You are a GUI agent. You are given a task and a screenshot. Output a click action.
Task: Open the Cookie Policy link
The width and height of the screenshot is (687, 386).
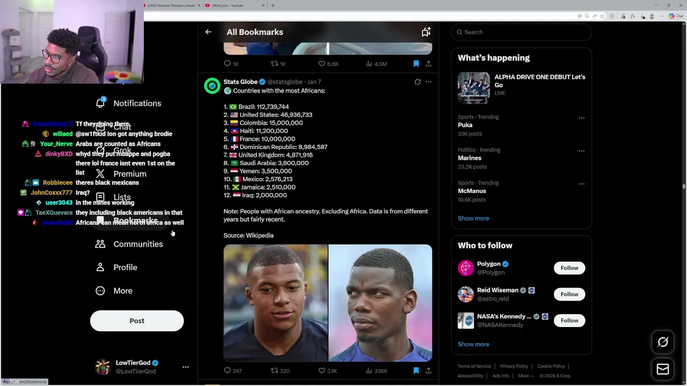(551, 366)
